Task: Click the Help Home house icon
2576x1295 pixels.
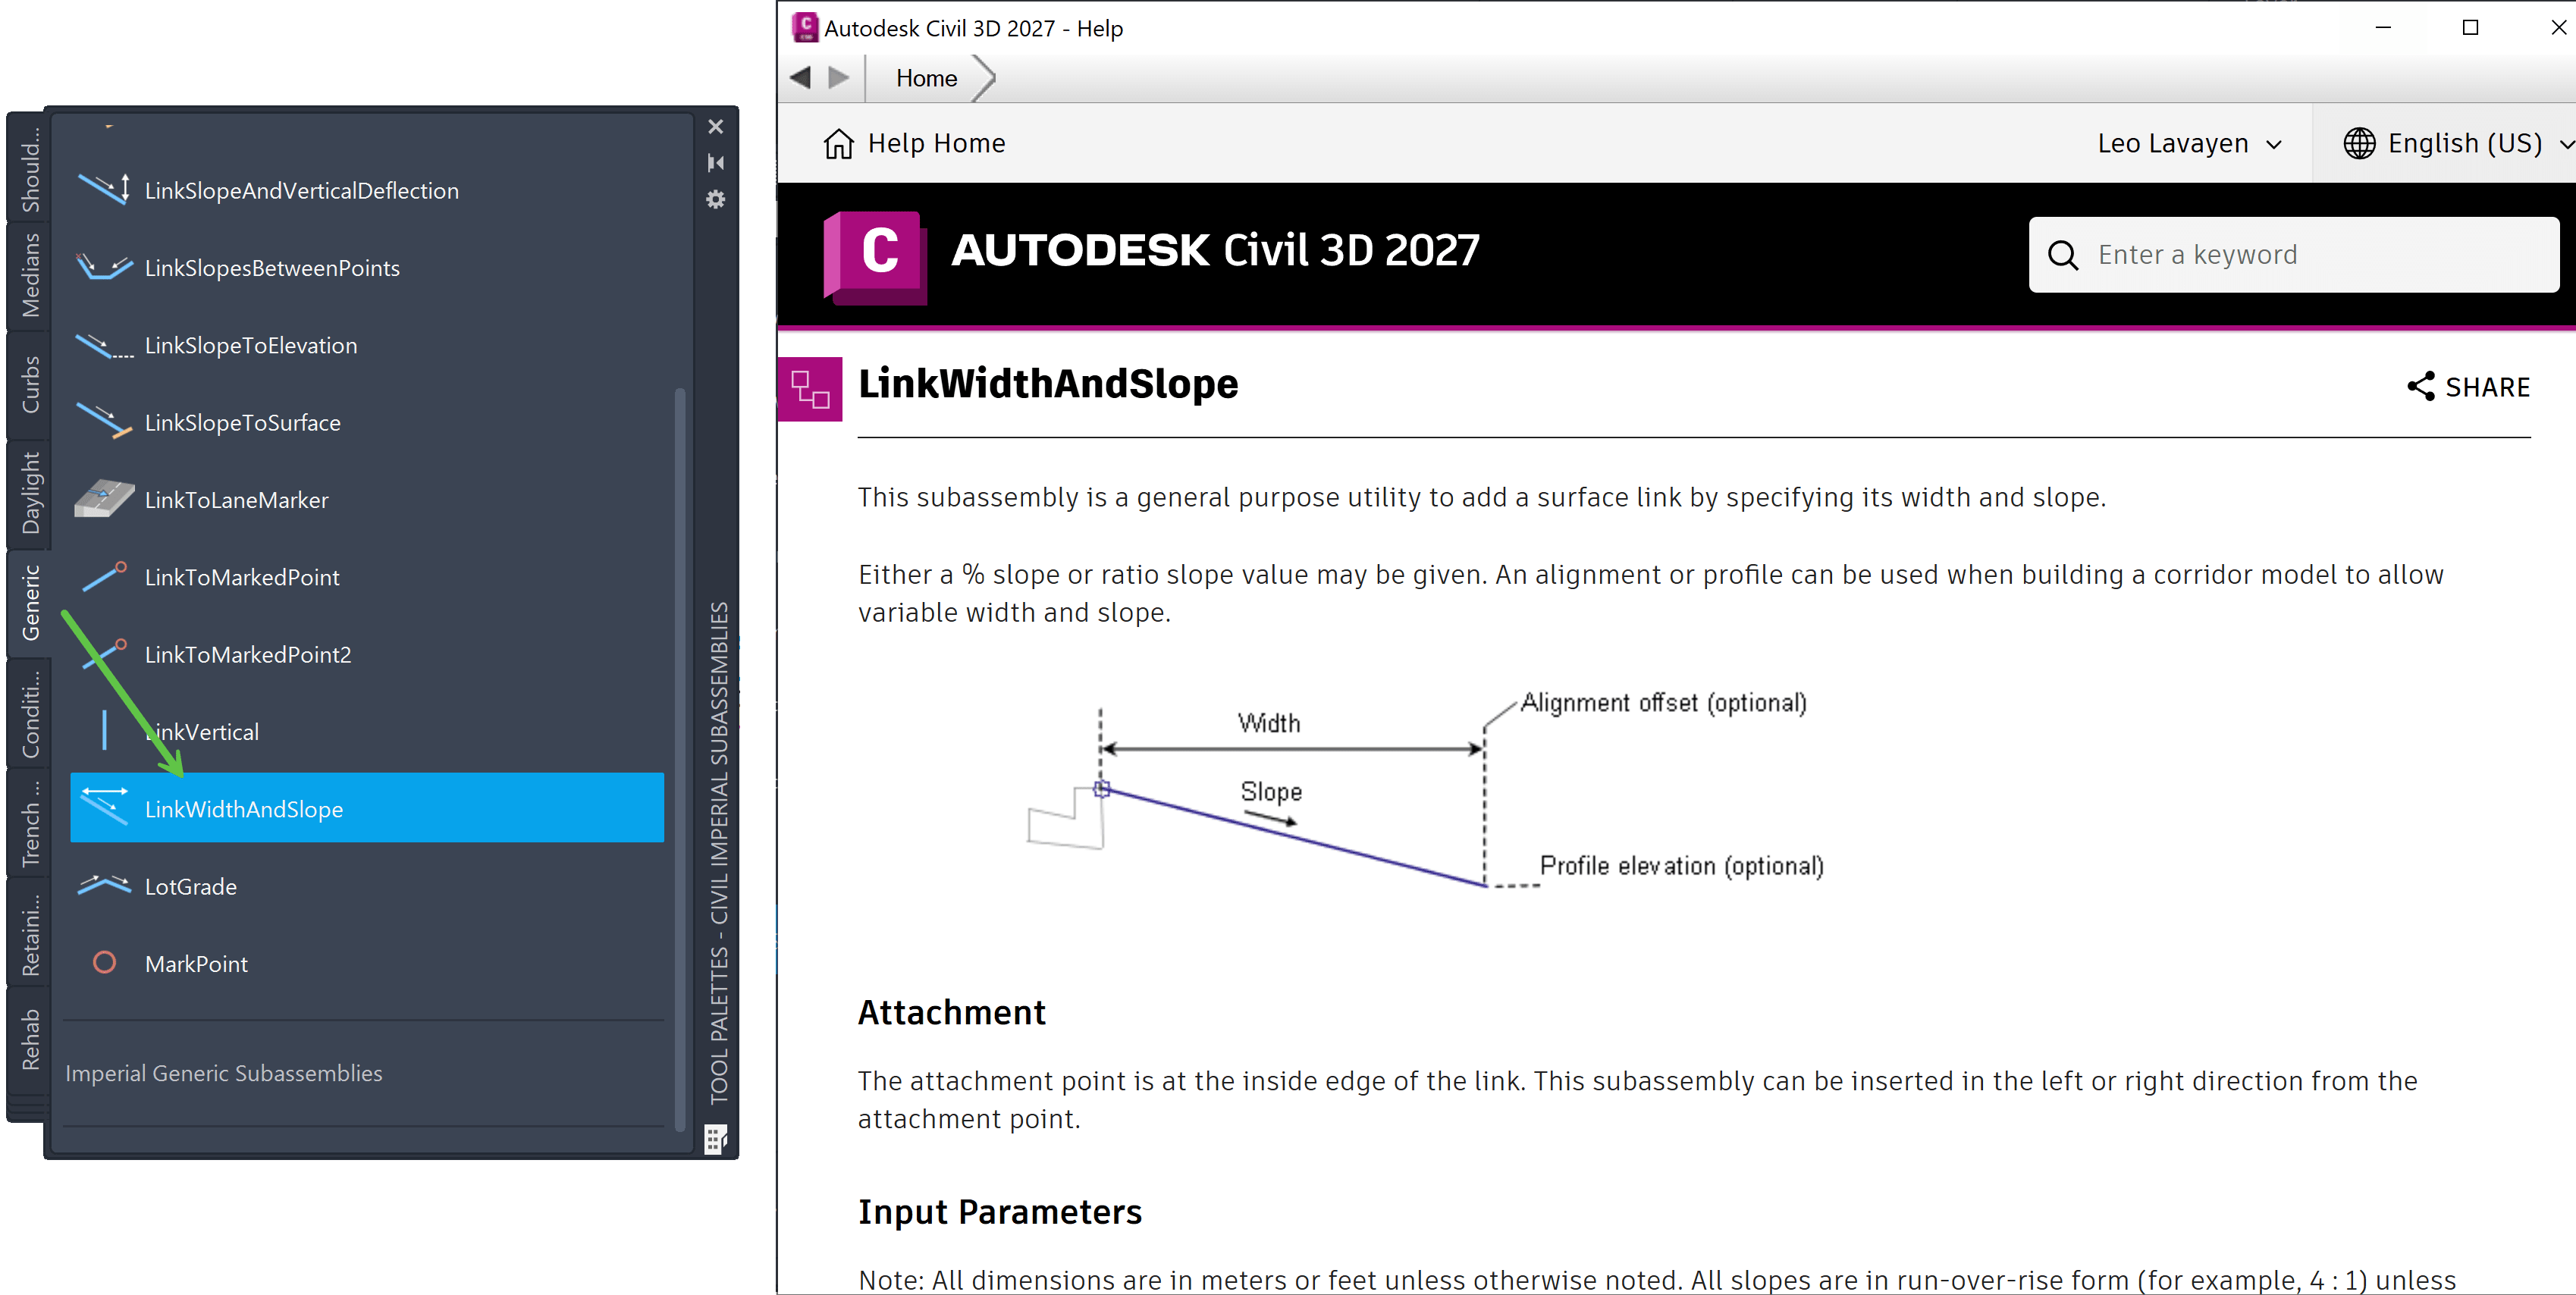Action: (838, 143)
